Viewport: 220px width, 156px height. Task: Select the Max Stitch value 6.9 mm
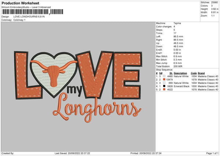pos(177,56)
